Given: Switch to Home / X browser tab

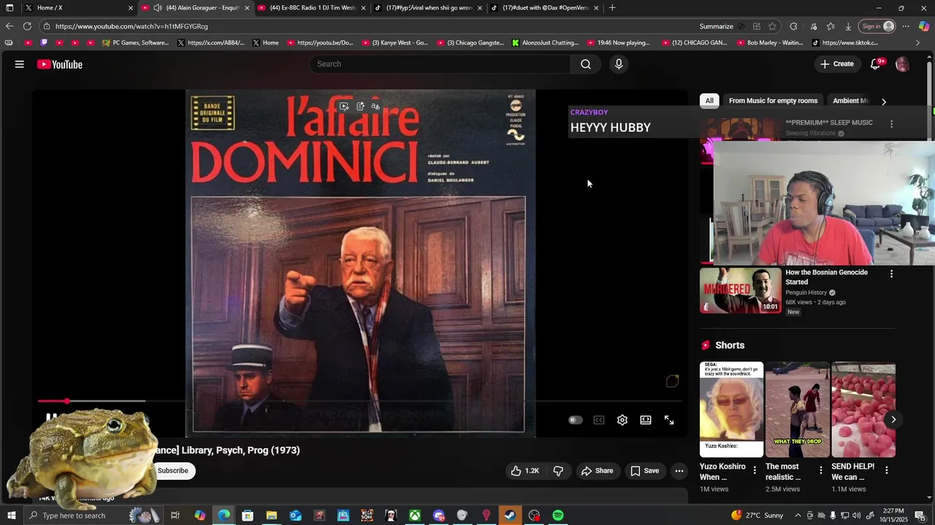Looking at the screenshot, I should coord(80,8).
